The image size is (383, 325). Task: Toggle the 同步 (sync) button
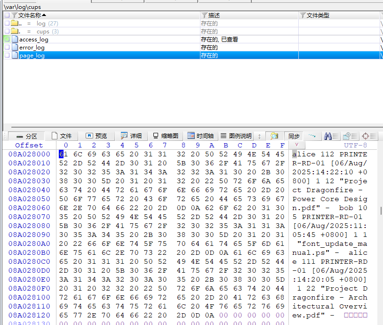tap(294, 136)
